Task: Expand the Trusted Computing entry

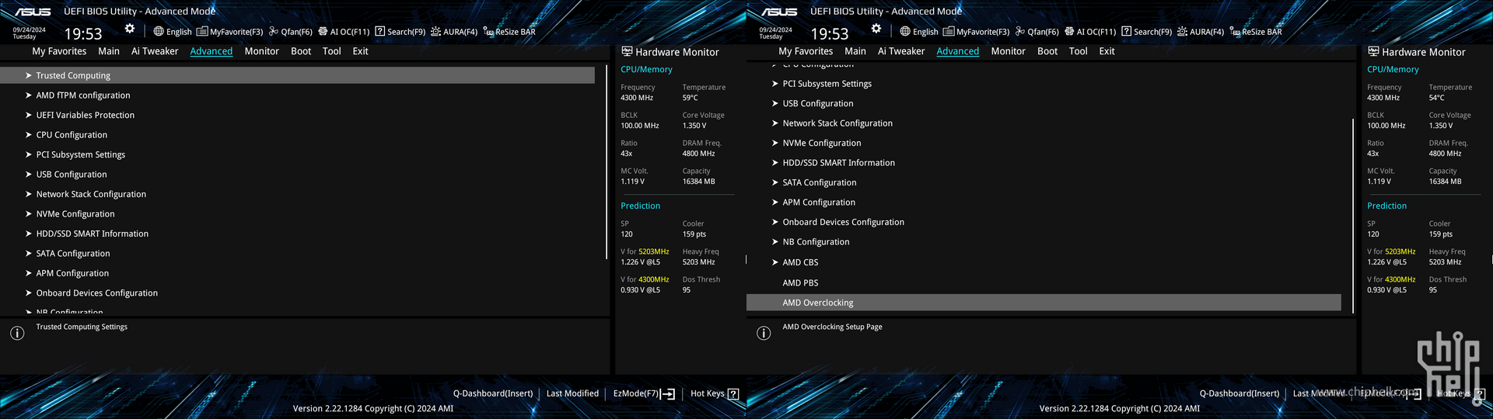Action: click(298, 75)
